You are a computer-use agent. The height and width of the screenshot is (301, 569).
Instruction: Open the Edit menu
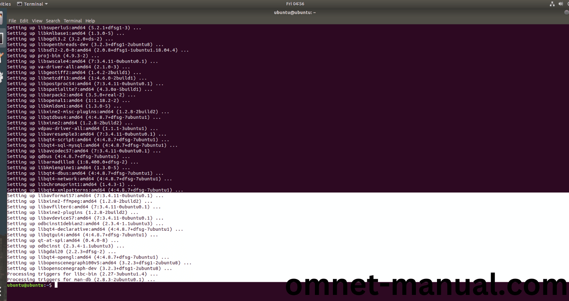pyautogui.click(x=24, y=21)
